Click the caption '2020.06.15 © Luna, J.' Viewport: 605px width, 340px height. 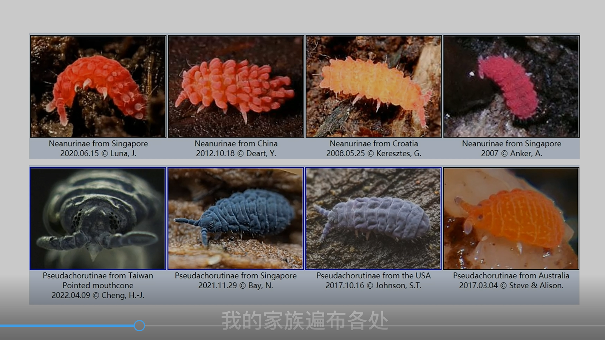click(x=98, y=153)
